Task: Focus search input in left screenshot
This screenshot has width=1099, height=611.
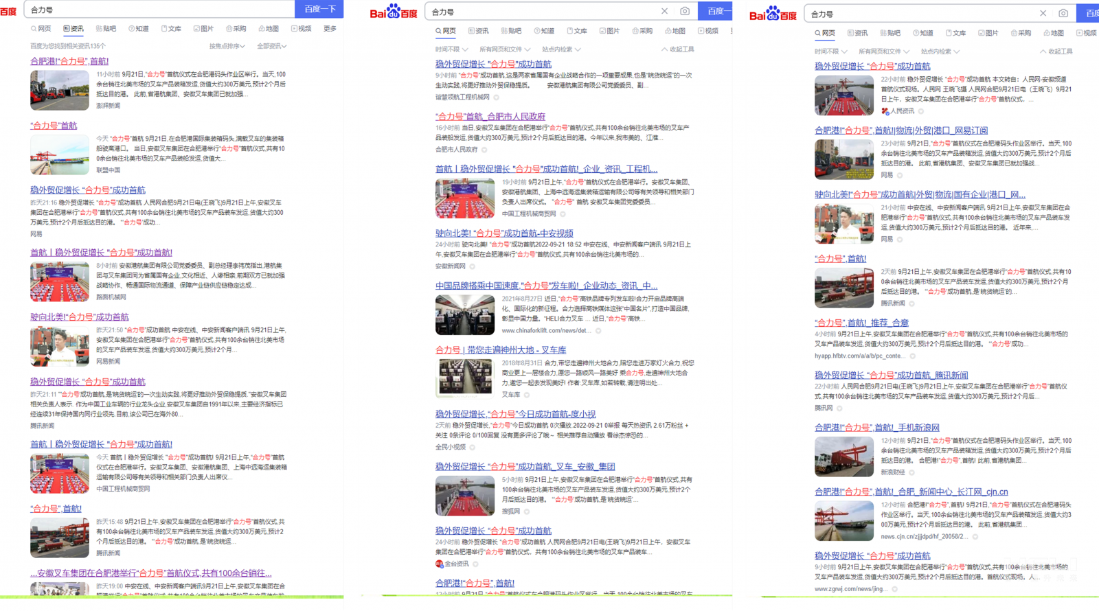Action: pyautogui.click(x=161, y=9)
